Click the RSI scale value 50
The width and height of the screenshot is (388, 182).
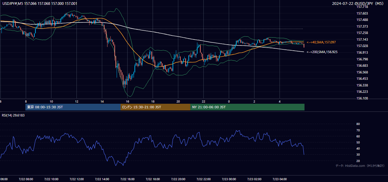click(358, 142)
